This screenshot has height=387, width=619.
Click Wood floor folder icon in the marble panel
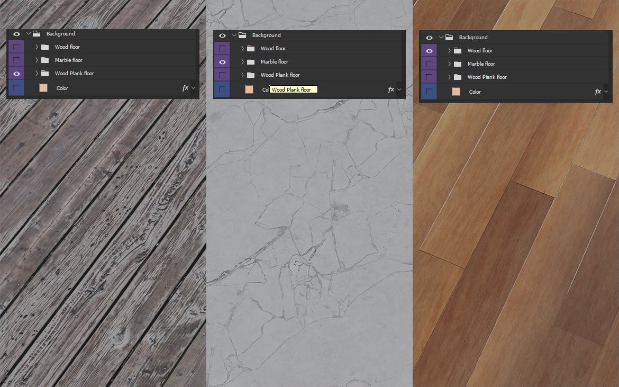251,48
